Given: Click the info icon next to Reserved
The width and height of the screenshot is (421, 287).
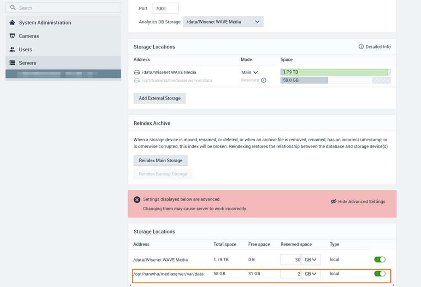Looking at the screenshot, I should [264, 80].
